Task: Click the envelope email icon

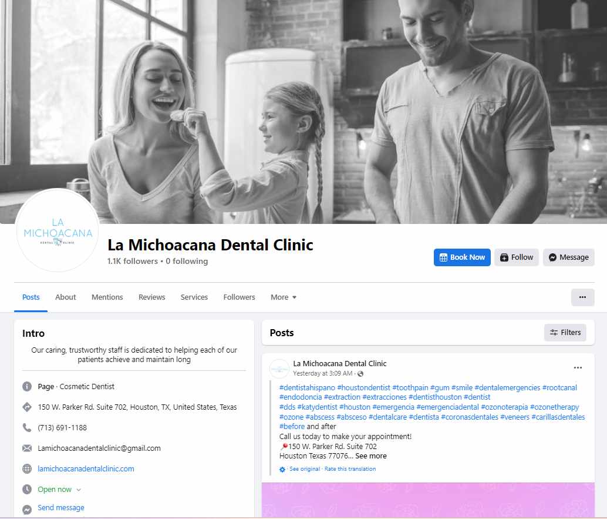Action: click(27, 448)
